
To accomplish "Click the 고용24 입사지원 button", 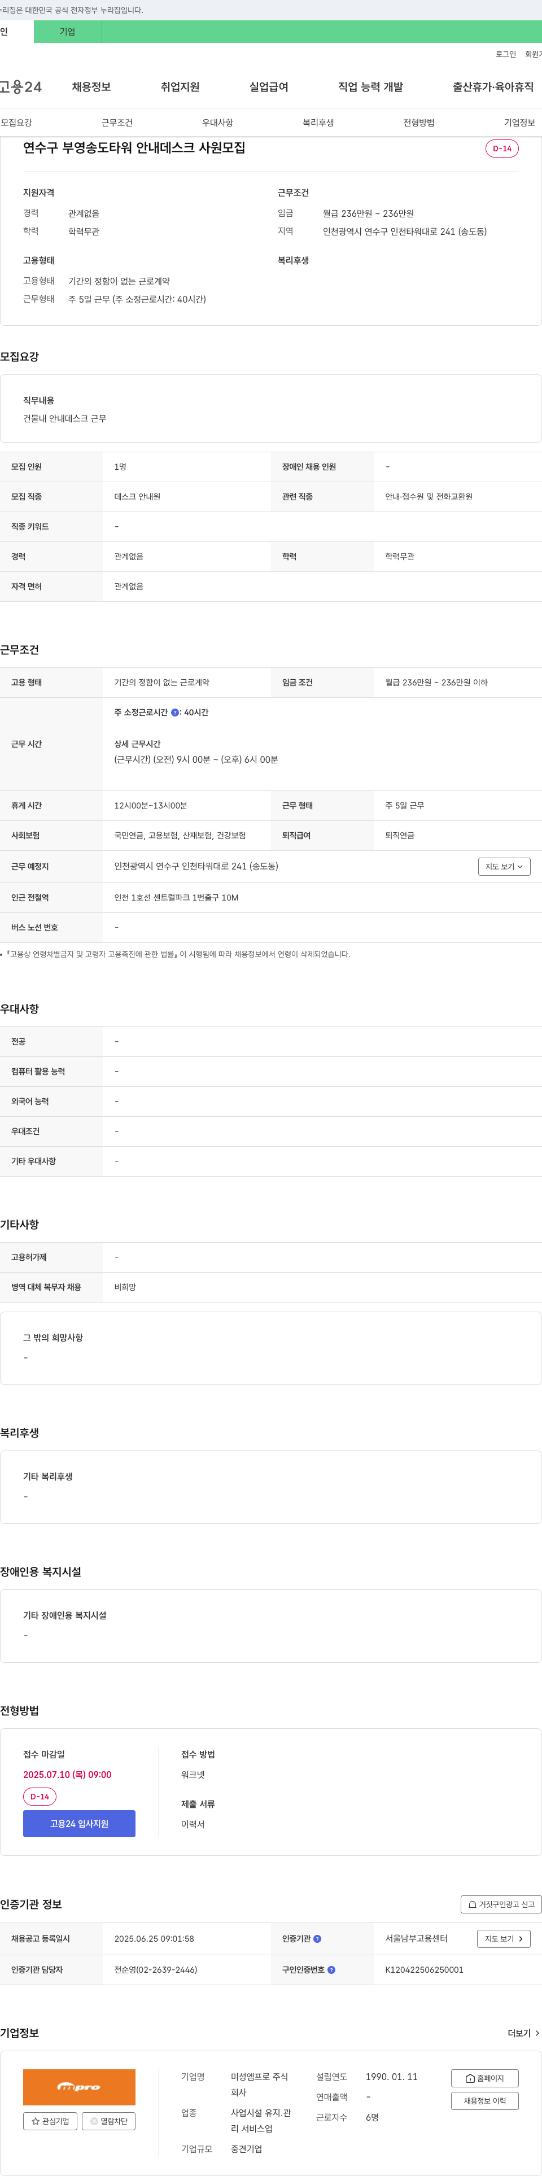I will tap(80, 1824).
